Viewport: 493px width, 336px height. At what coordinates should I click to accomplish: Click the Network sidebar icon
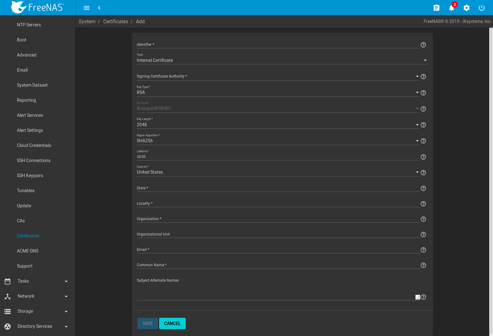point(8,296)
